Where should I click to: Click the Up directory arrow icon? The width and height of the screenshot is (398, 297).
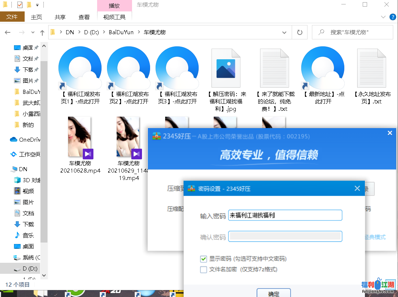pos(42,32)
